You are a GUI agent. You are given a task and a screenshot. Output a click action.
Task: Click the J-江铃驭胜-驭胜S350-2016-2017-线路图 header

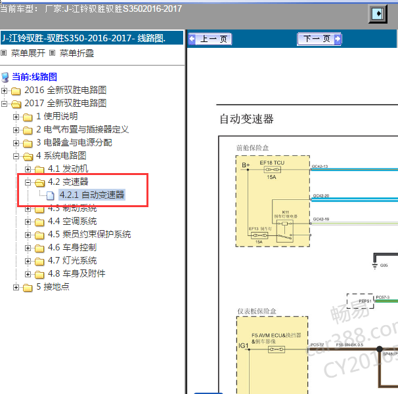pos(92,38)
